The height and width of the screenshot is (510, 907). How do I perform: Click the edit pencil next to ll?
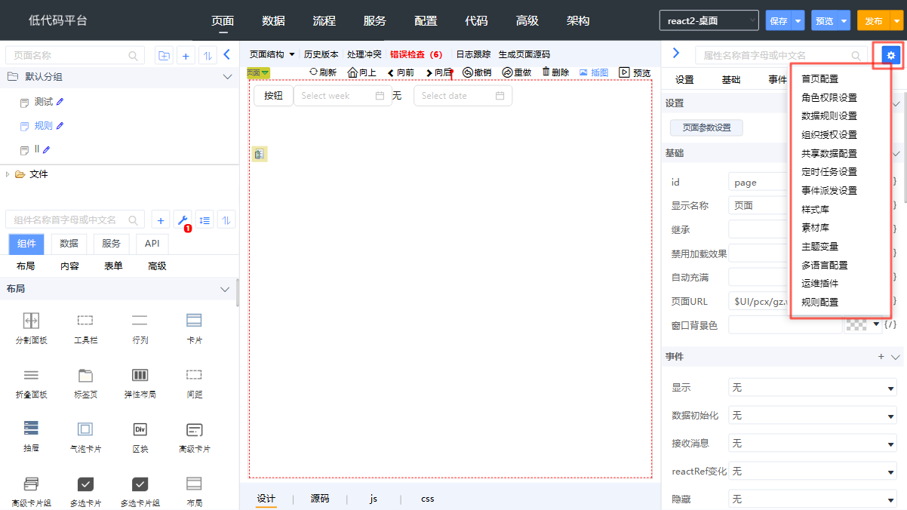click(46, 149)
